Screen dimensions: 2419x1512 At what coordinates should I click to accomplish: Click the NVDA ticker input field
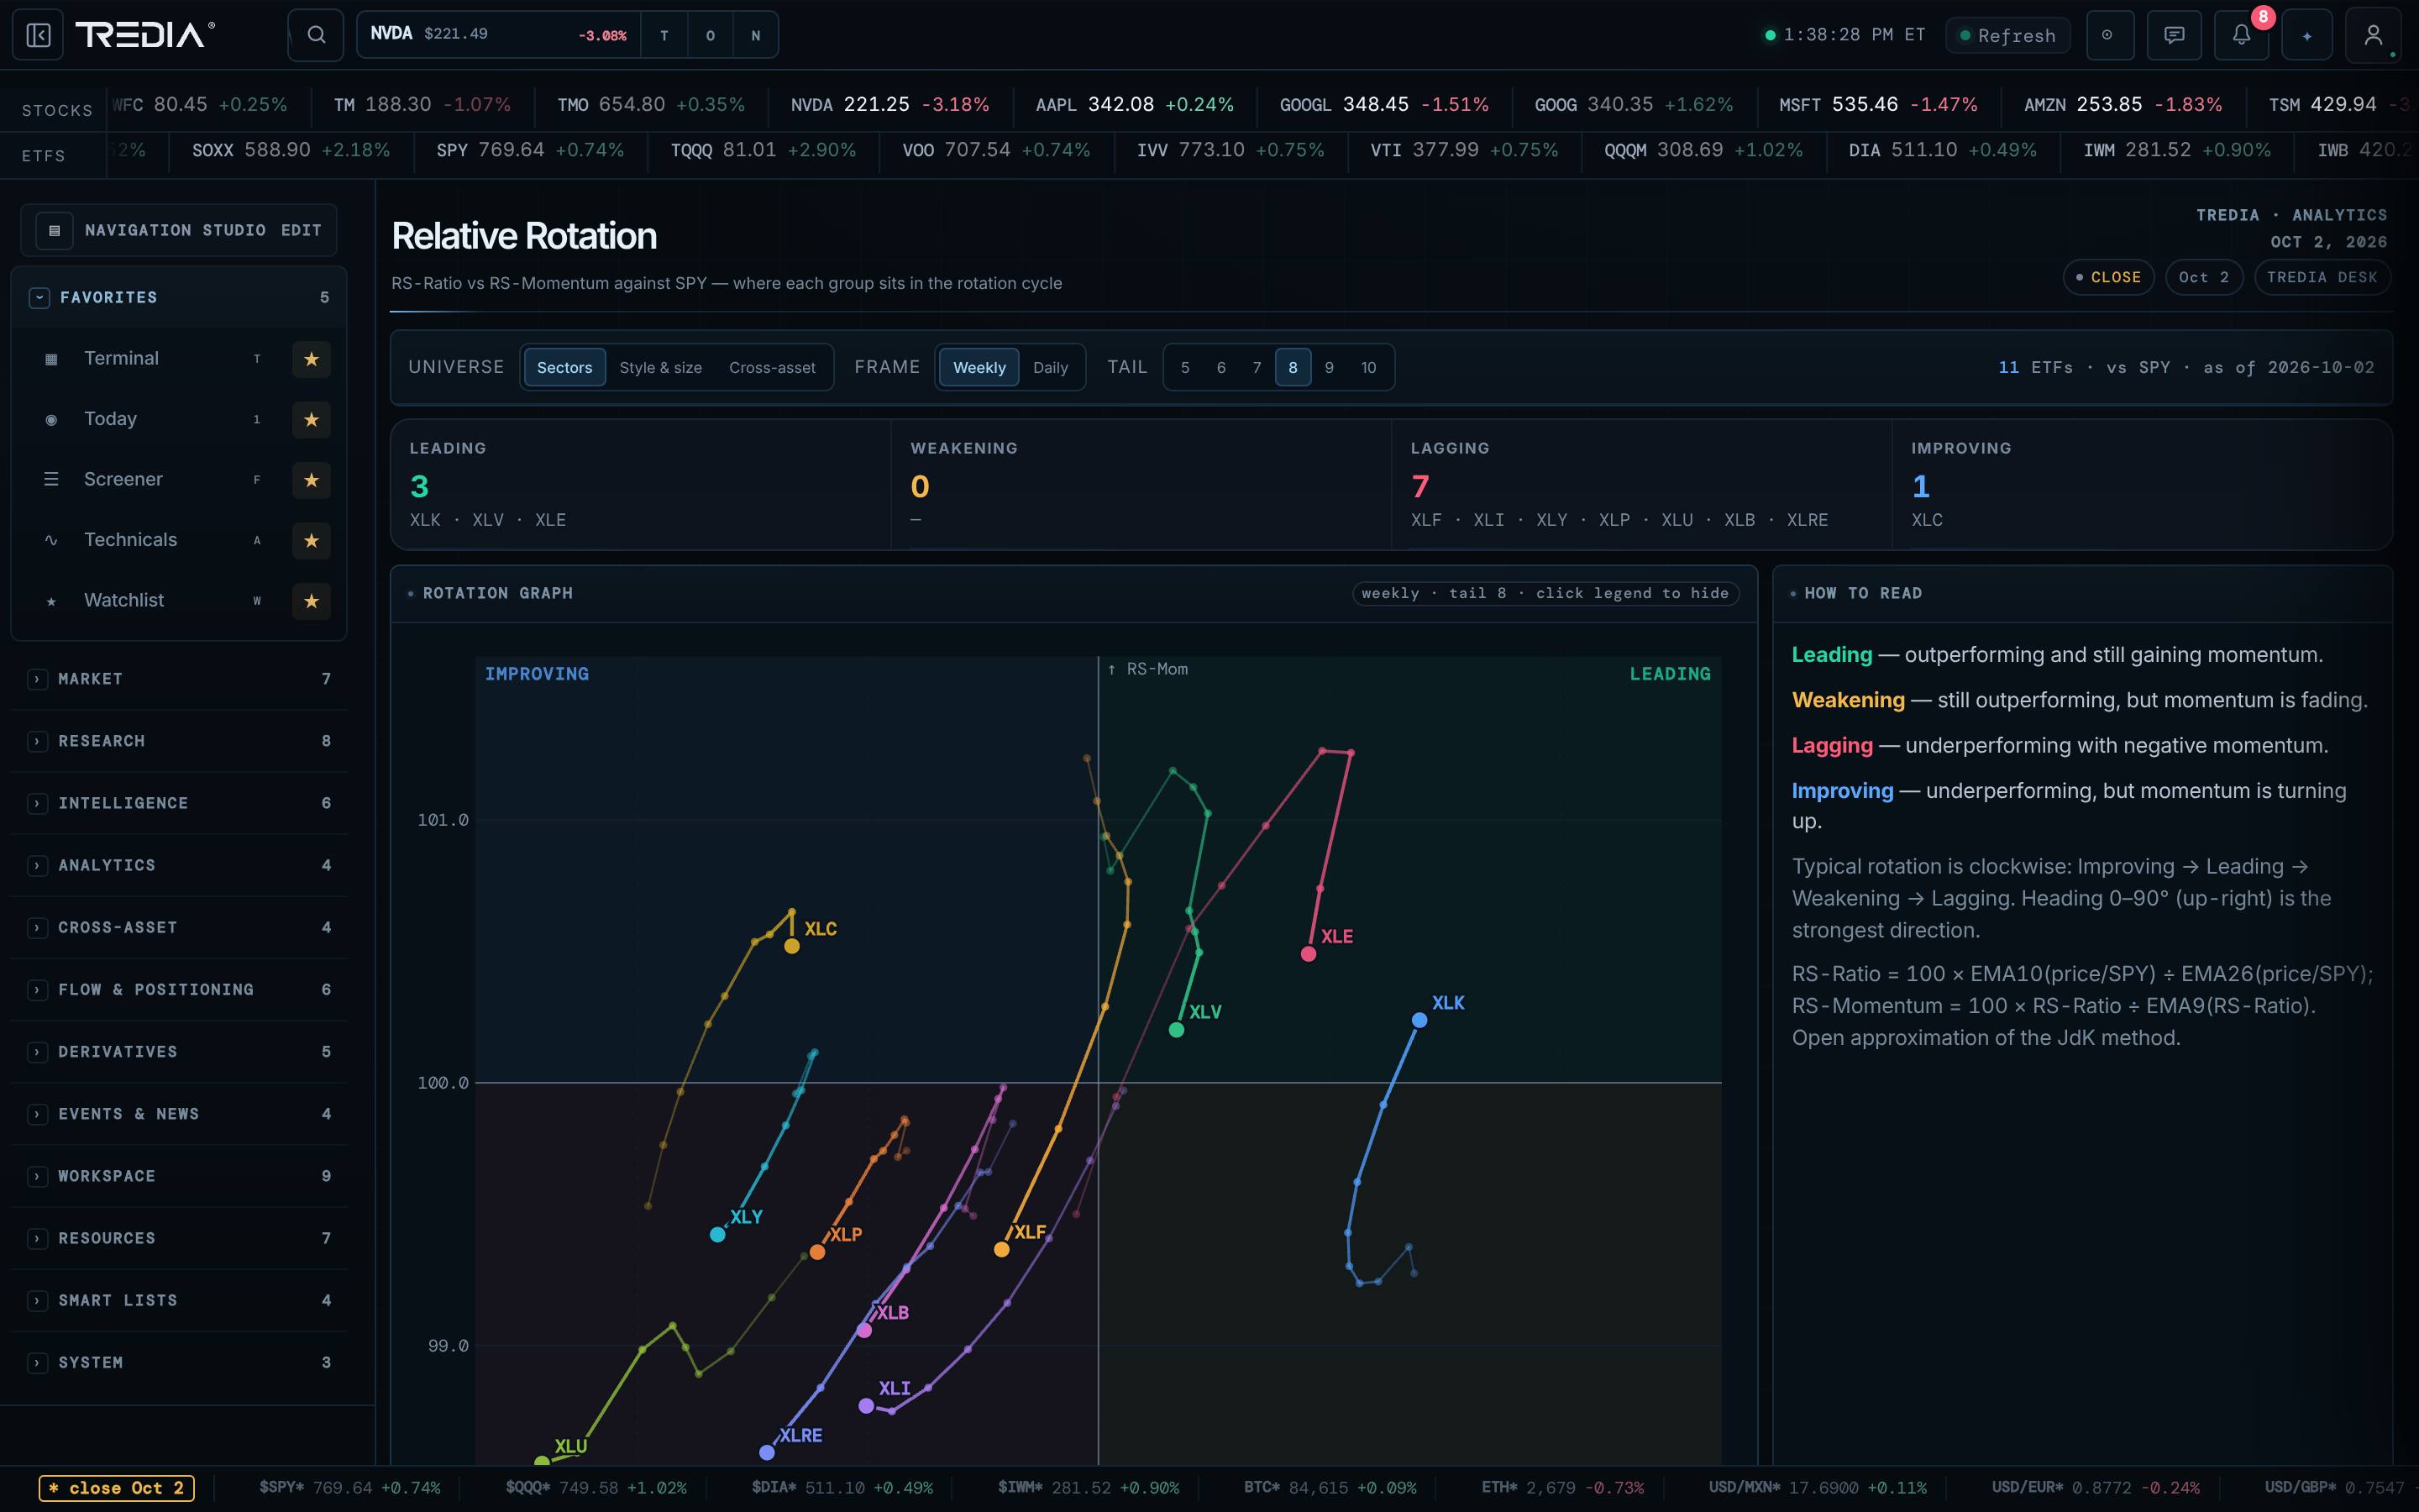[x=500, y=35]
